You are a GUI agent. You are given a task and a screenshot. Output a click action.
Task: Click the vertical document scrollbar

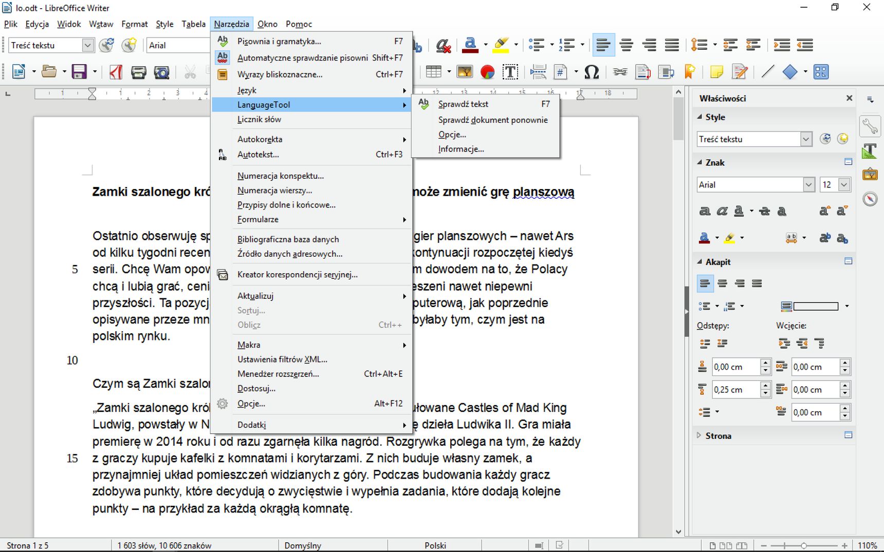[x=678, y=313]
